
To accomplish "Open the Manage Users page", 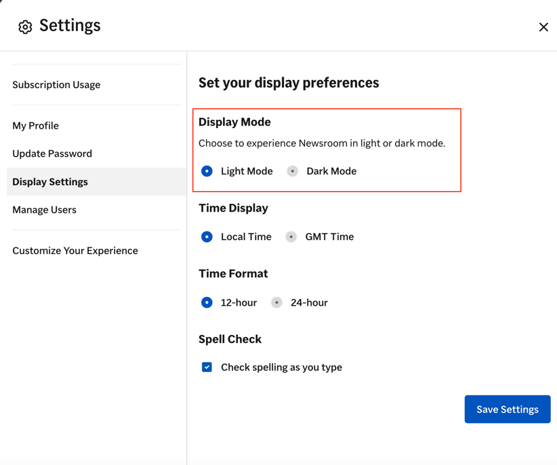I will tap(44, 209).
